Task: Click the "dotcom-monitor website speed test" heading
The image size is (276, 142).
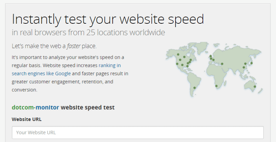Action: pyautogui.click(x=63, y=107)
